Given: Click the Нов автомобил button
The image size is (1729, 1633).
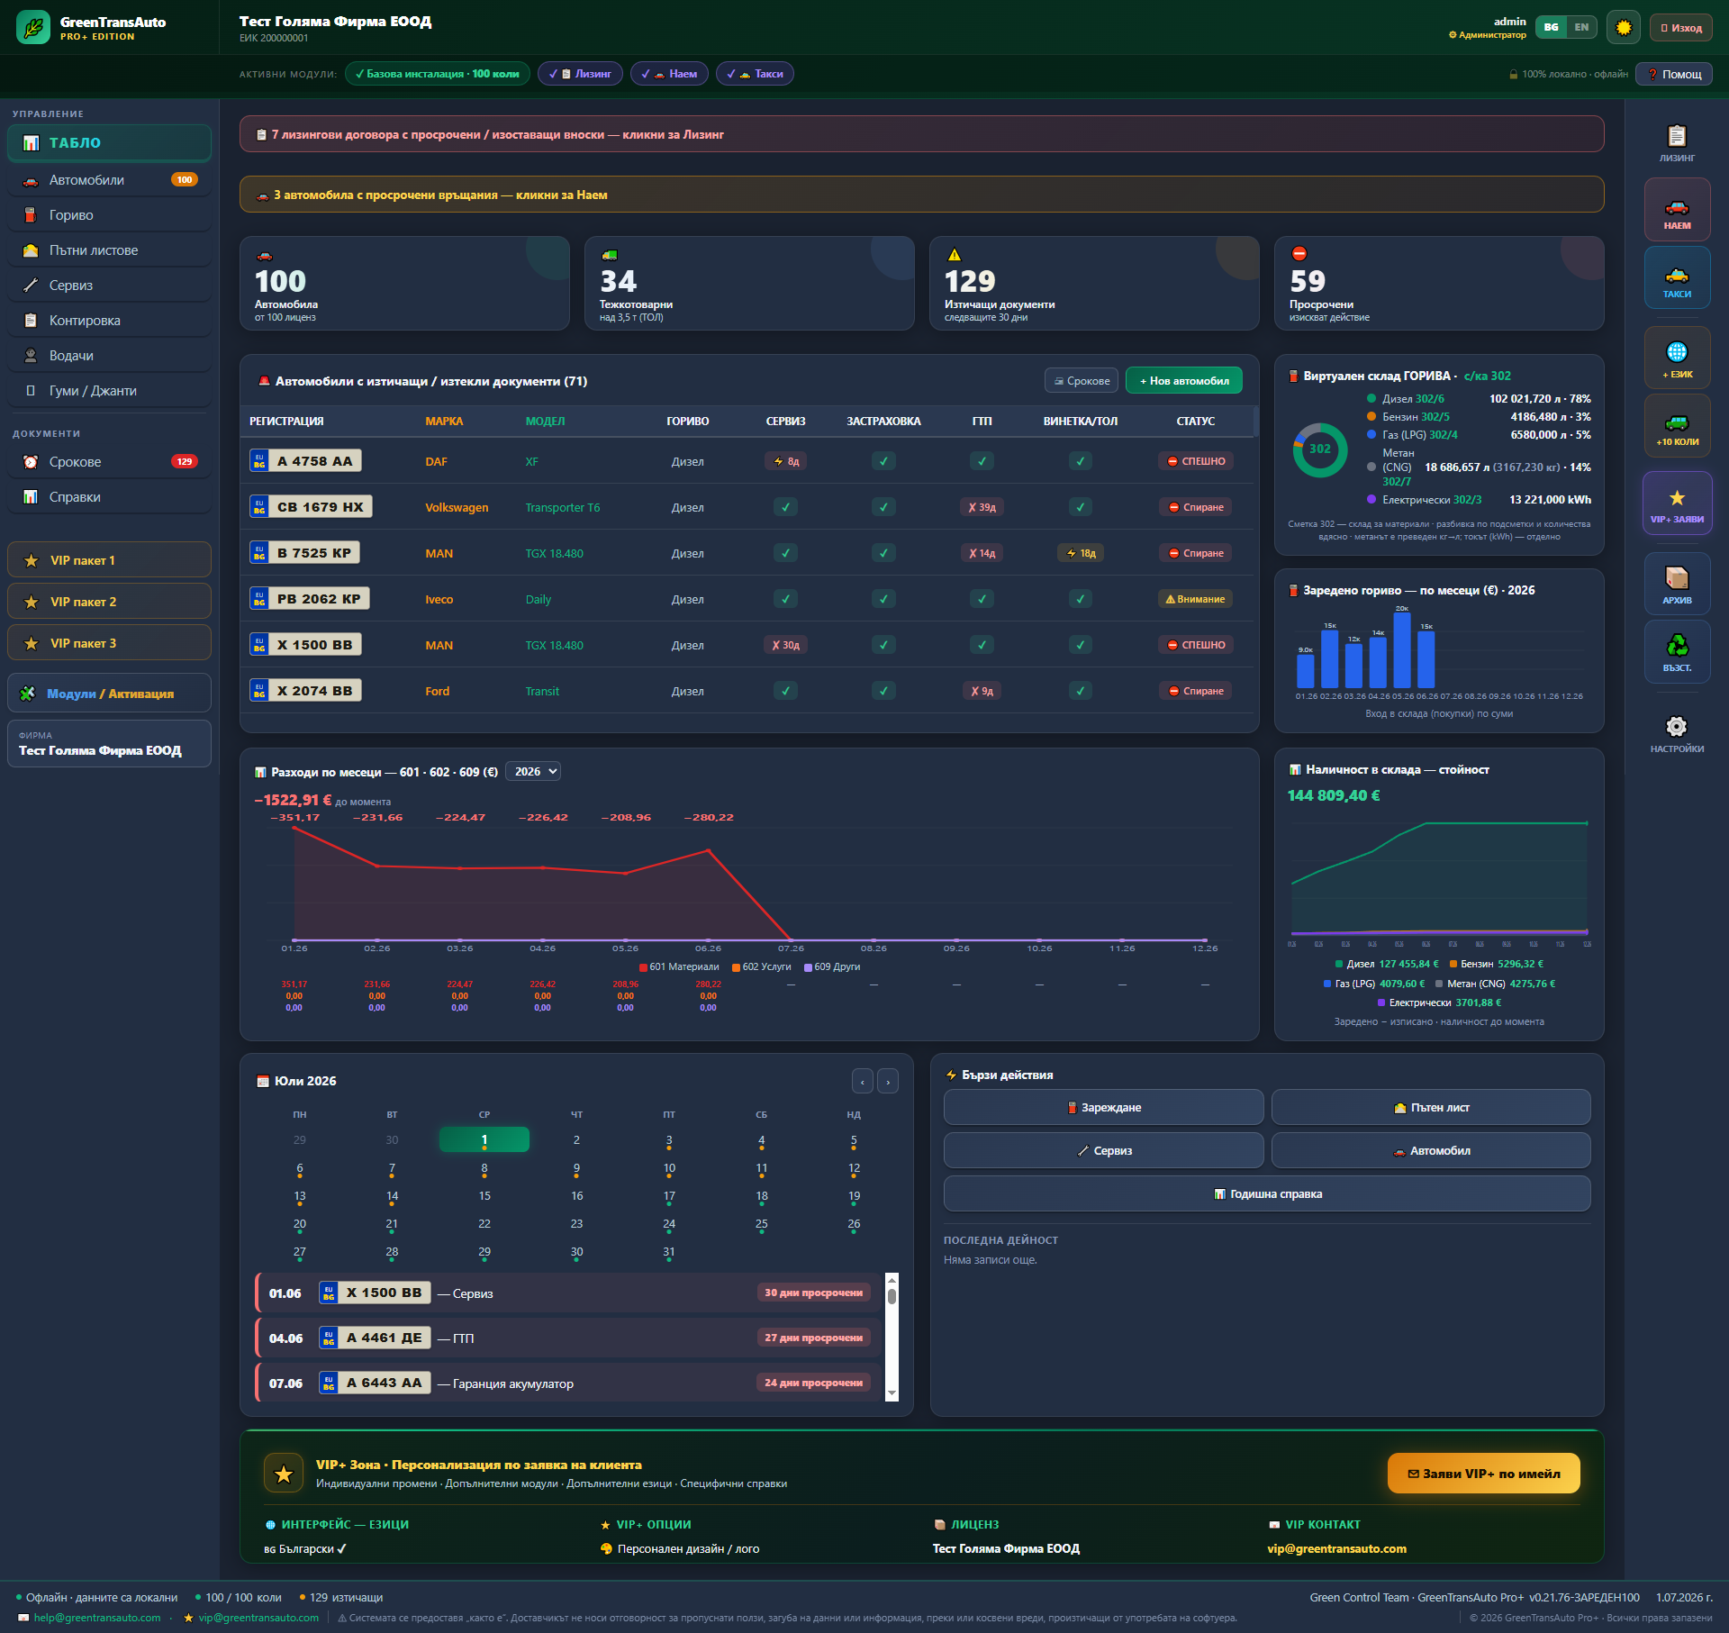Looking at the screenshot, I should pyautogui.click(x=1184, y=381).
